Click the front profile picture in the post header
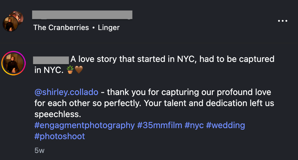Screen dimensions: 298x160 tap(10, 24)
